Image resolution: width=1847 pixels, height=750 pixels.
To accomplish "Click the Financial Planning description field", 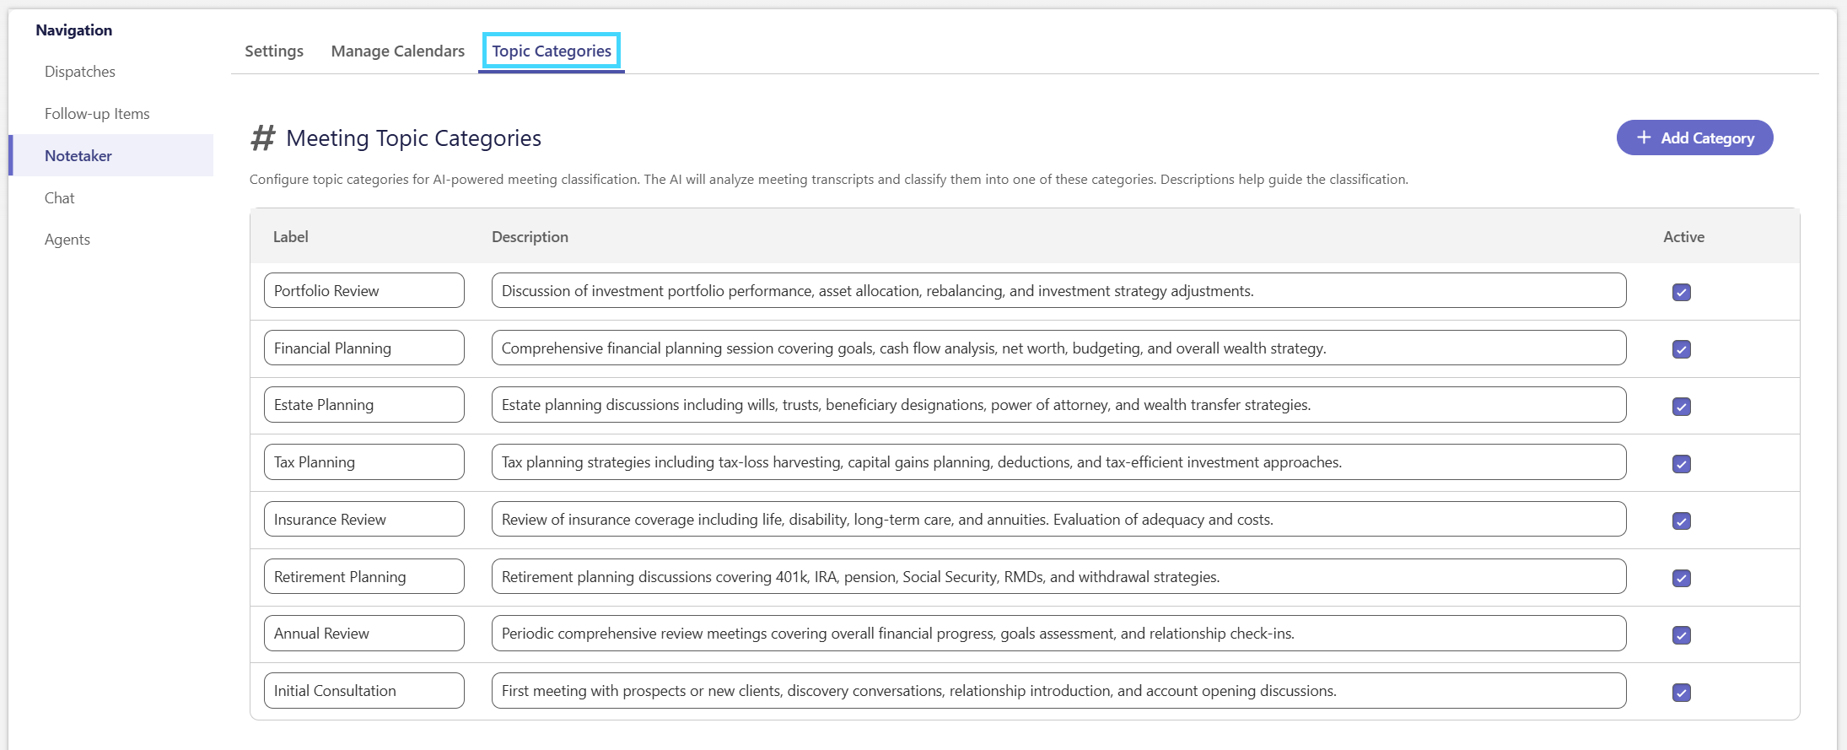I will (x=1059, y=348).
